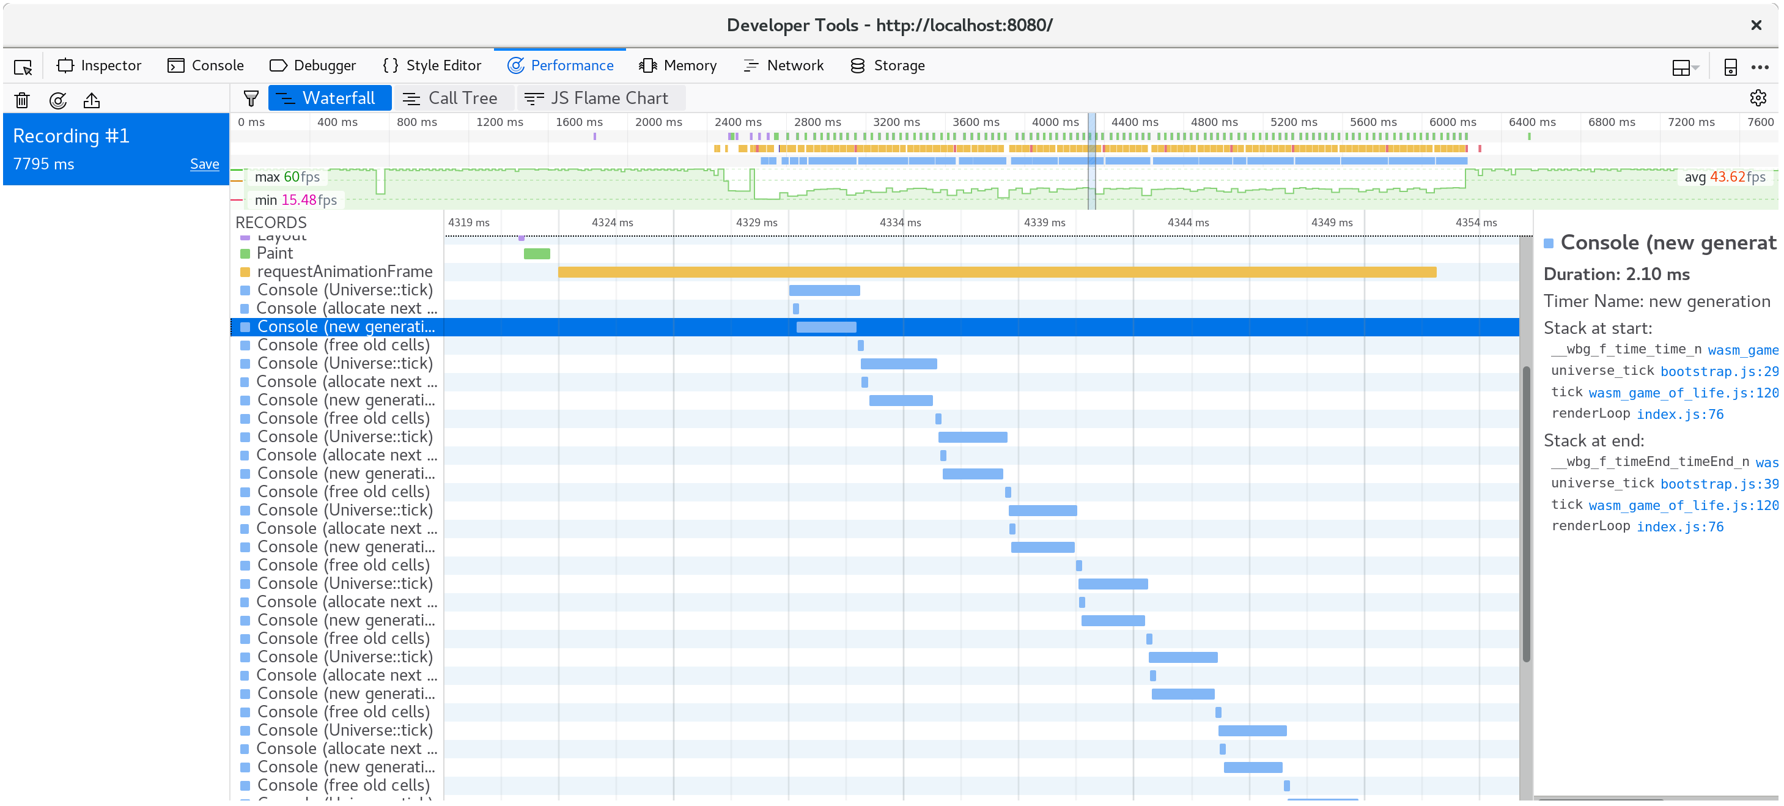Select the requestAnimationFrame record row
This screenshot has width=1784, height=806.
point(344,272)
